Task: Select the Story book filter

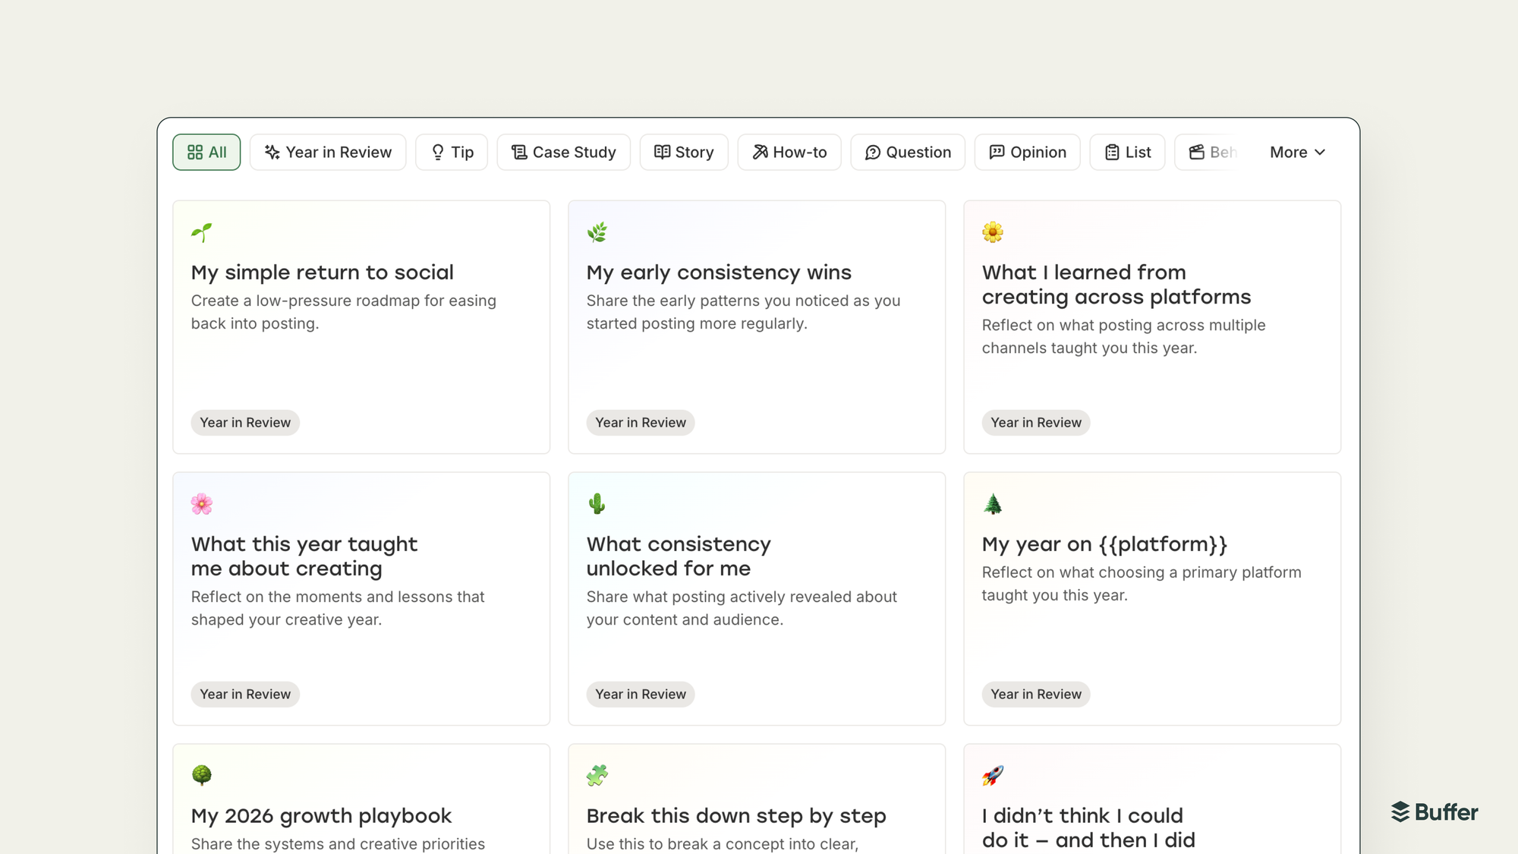Action: click(x=684, y=153)
